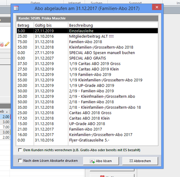Select Kleinfamilien-/Grosseltern-Abo 2018 entry

tap(87, 47)
